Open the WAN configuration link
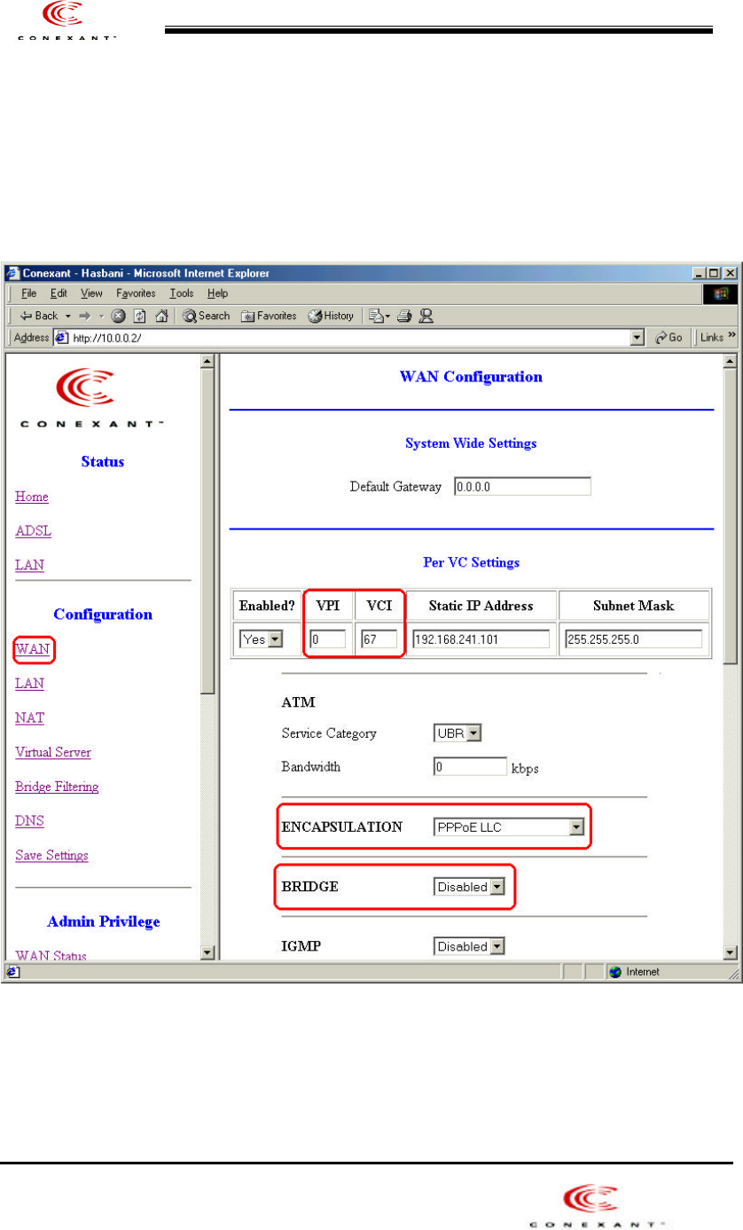The width and height of the screenshot is (743, 1230). tap(32, 650)
